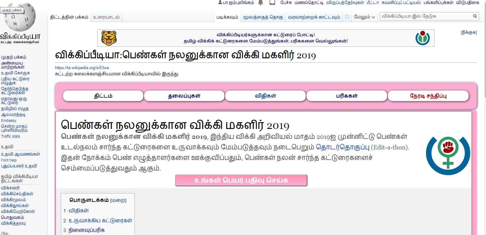Image resolution: width=486 pixels, height=235 pixels.
Task: Open உதவி கோருக sidebar link
Action: tap(16, 73)
